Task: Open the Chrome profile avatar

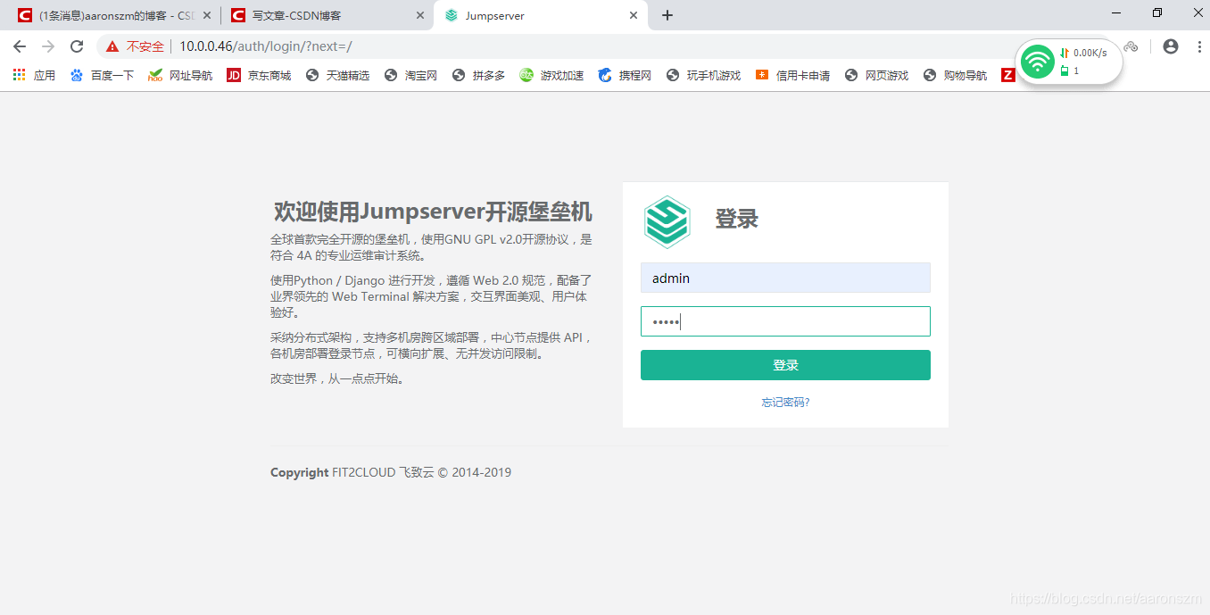Action: [x=1171, y=46]
